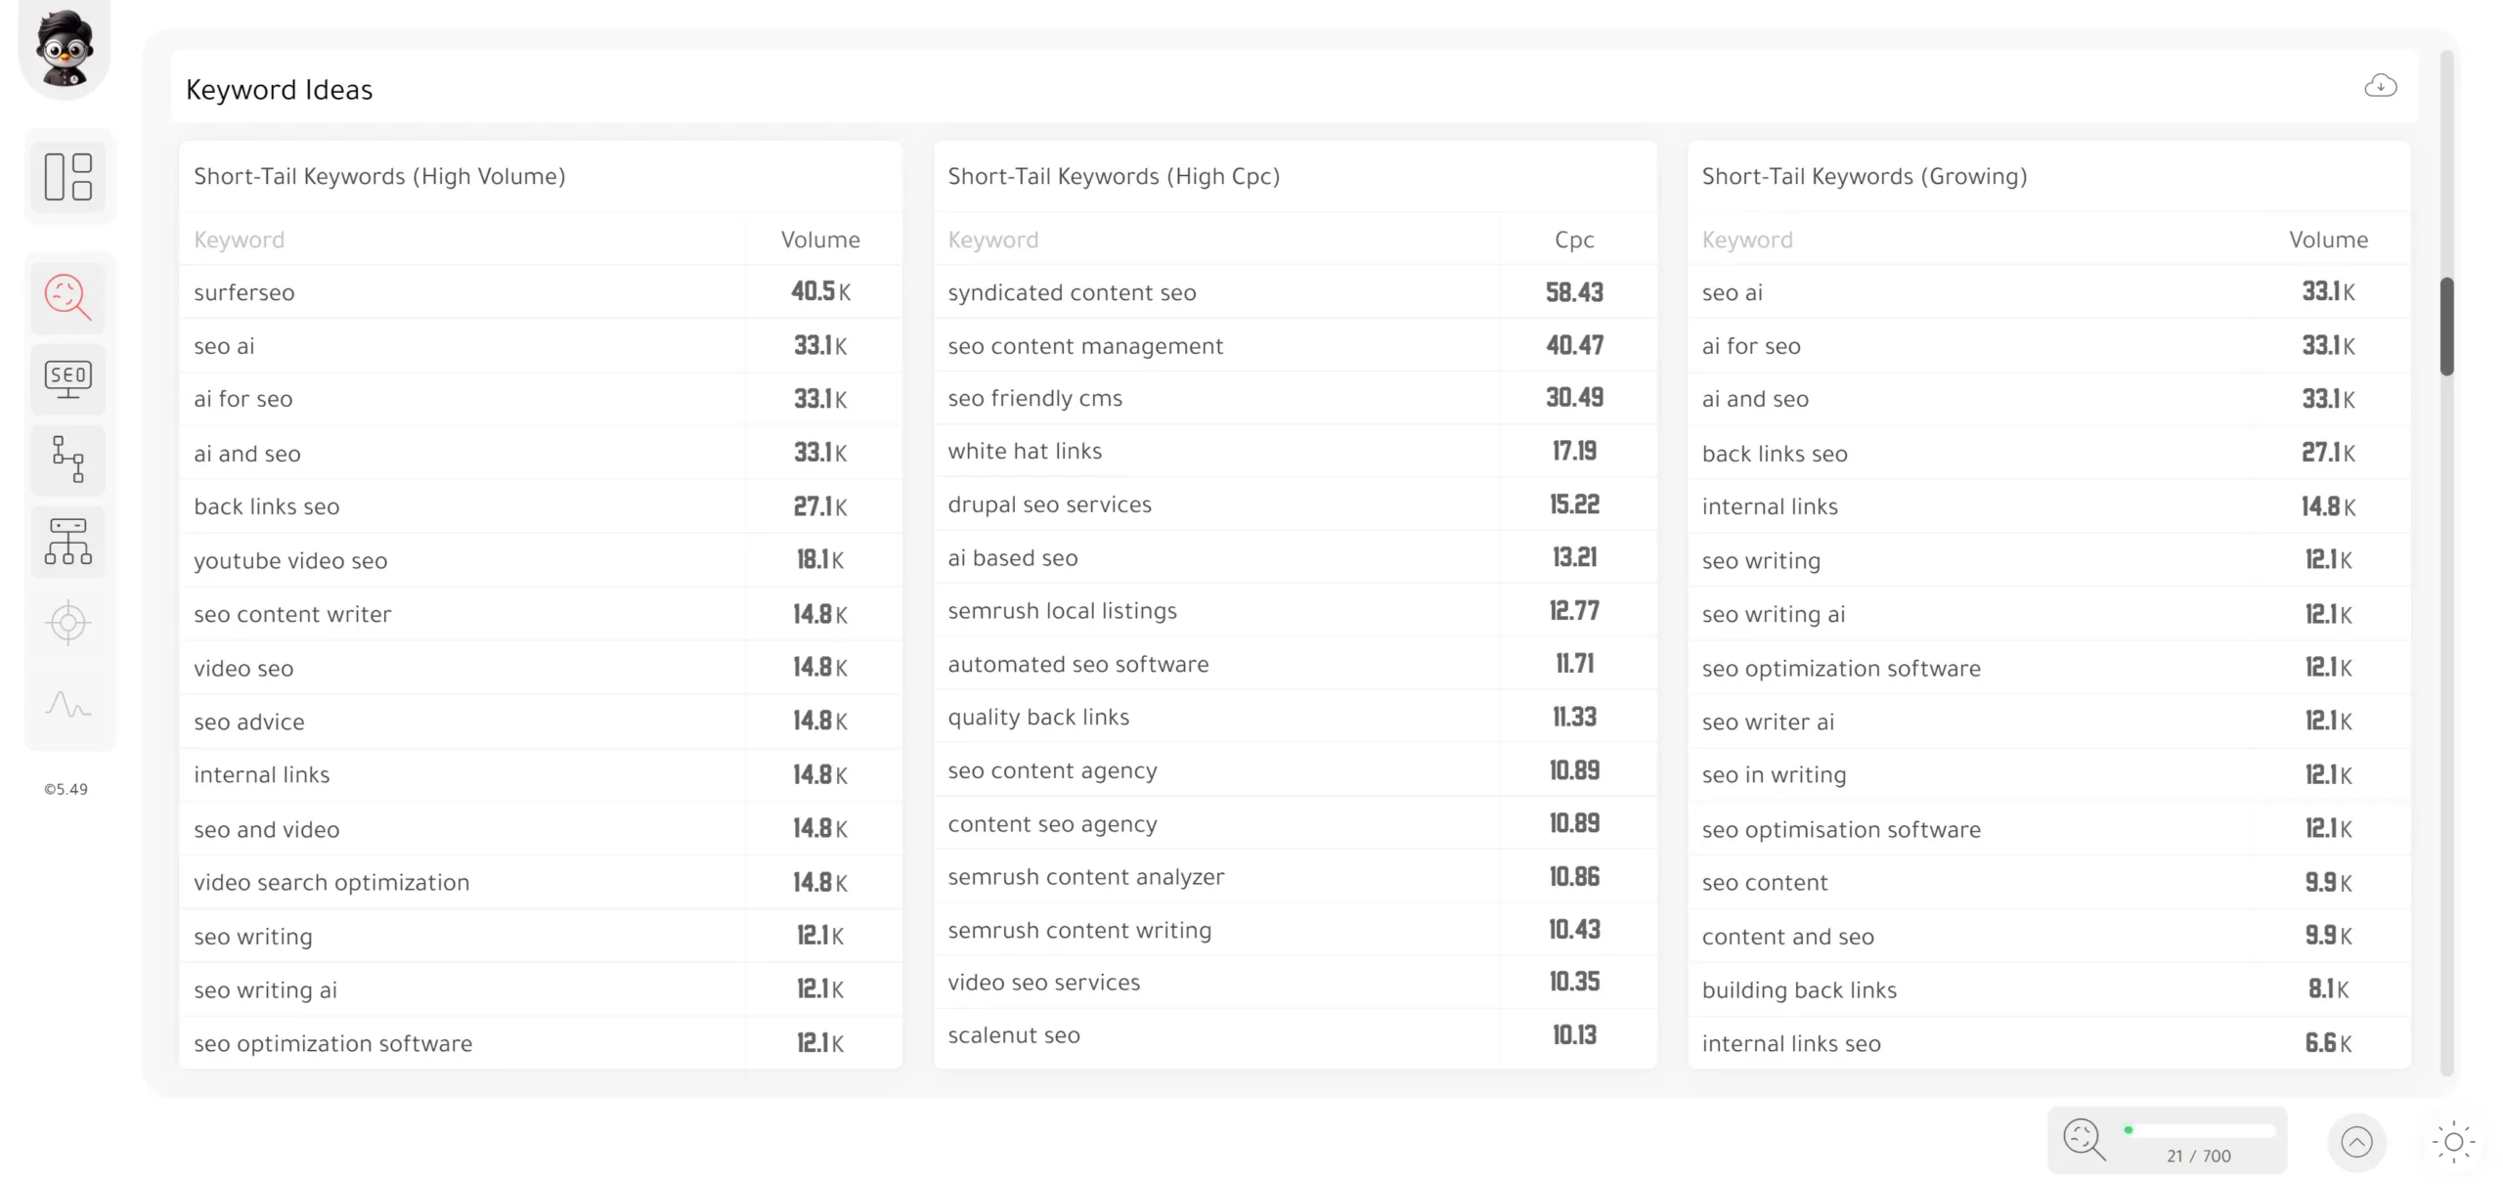
Task: Select 'syndicated content seo' keyword
Action: (x=1072, y=292)
